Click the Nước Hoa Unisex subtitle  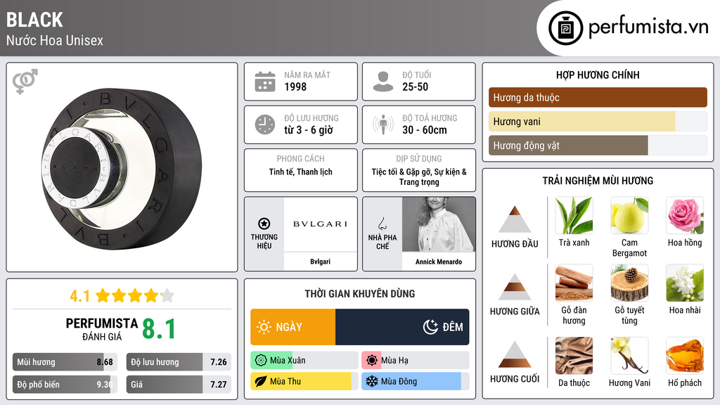coord(55,40)
